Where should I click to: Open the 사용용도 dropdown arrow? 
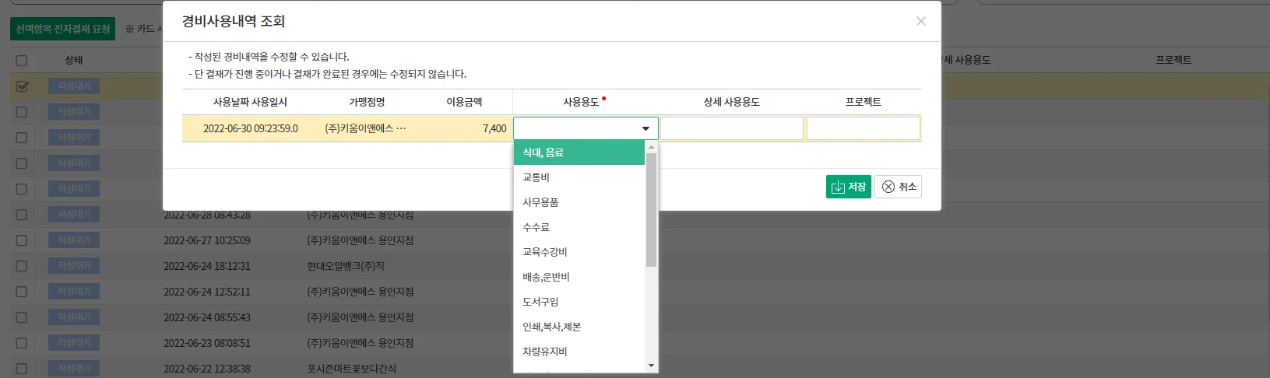point(646,128)
